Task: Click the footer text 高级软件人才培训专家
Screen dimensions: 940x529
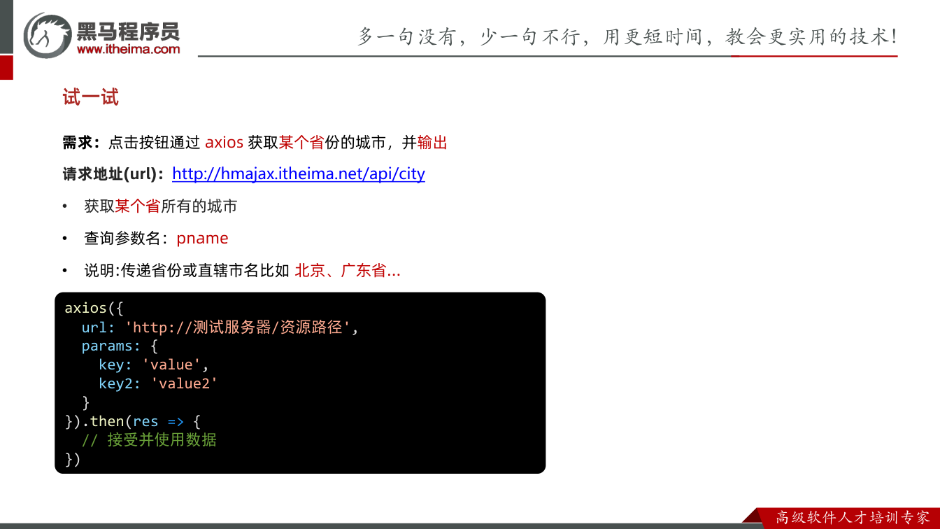Action: pos(853,518)
